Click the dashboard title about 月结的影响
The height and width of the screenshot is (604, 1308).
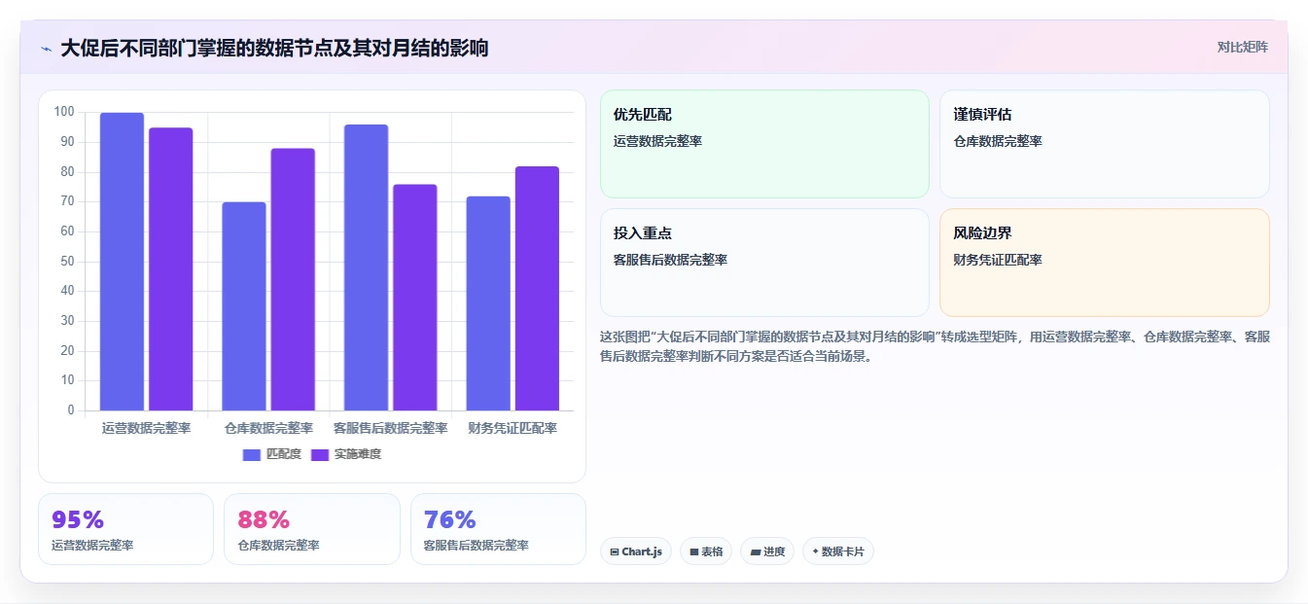tap(274, 48)
